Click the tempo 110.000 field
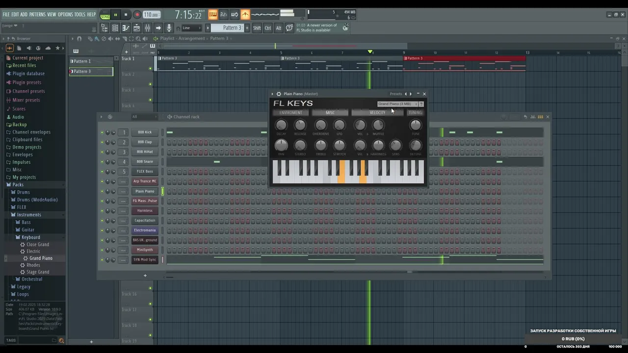Image resolution: width=628 pixels, height=353 pixels. pyautogui.click(x=151, y=15)
